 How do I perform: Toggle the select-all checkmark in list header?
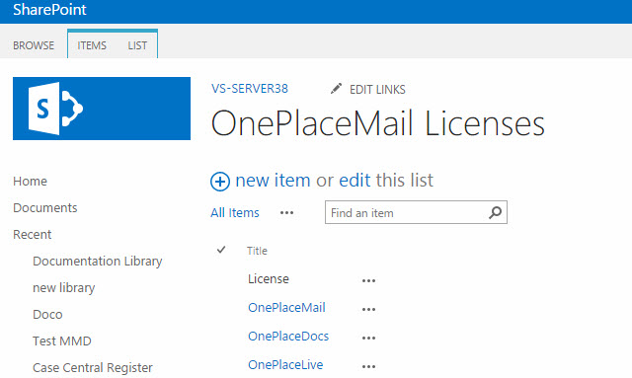(221, 250)
